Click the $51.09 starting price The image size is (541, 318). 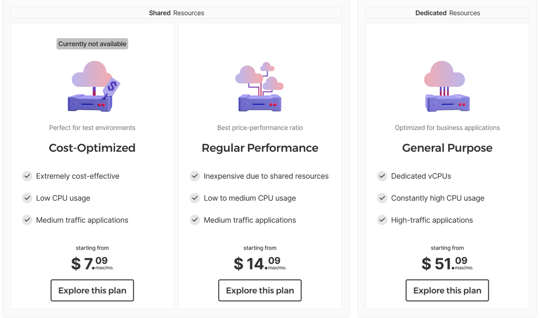click(x=447, y=264)
